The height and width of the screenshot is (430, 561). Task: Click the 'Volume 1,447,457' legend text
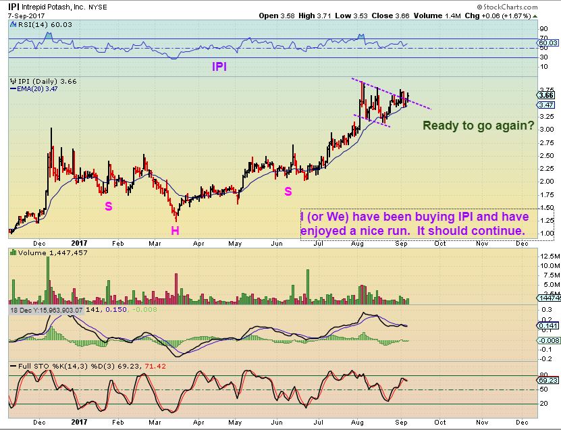tap(53, 252)
